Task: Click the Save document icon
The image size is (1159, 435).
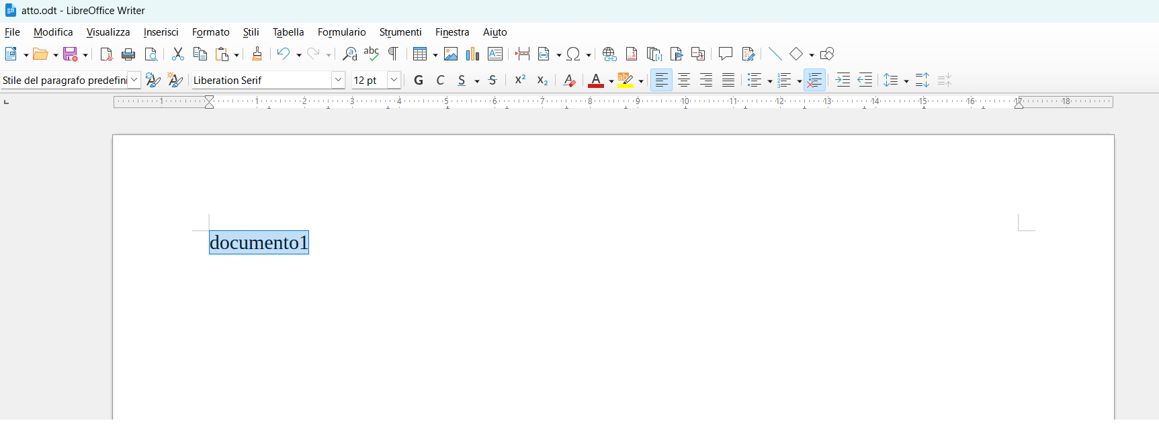Action: 70,54
